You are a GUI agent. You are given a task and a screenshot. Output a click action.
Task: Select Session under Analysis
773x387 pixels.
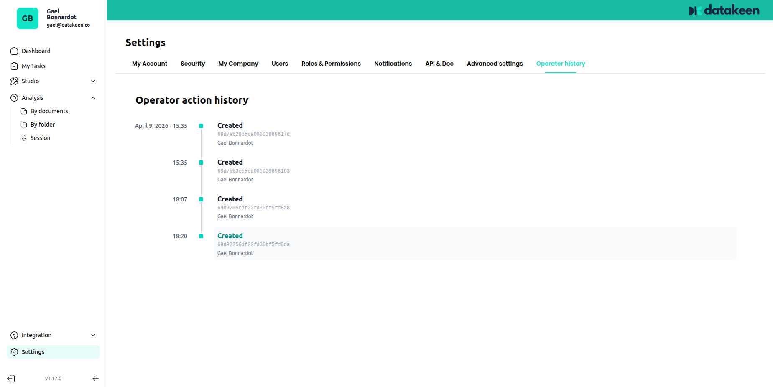[40, 138]
